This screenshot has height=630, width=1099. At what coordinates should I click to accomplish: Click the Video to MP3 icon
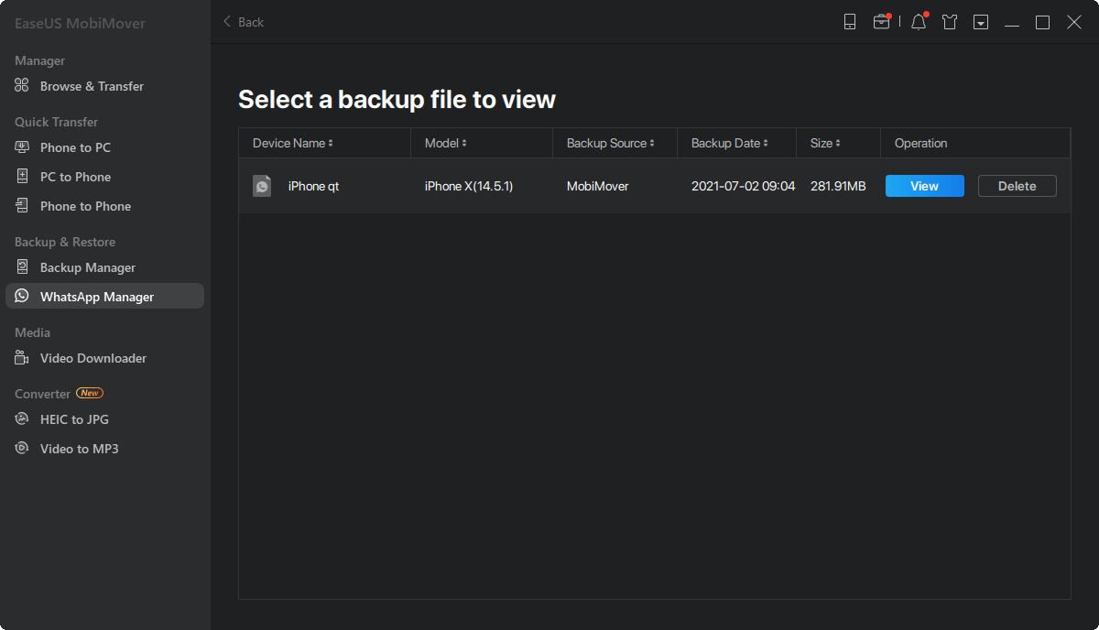pyautogui.click(x=22, y=449)
